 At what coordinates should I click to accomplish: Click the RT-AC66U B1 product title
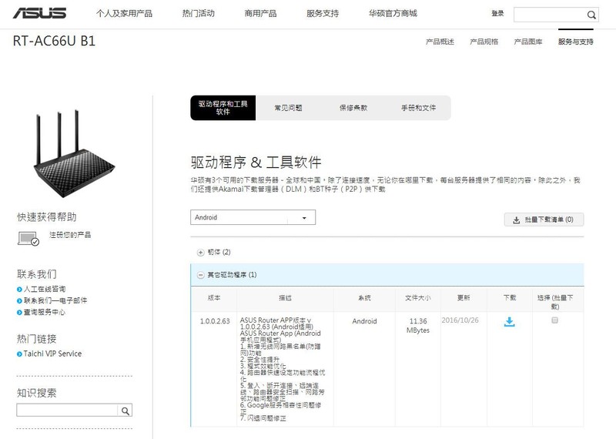(54, 41)
